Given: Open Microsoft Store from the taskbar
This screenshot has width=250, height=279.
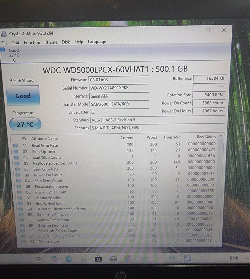Looking at the screenshot, I should (98, 258).
